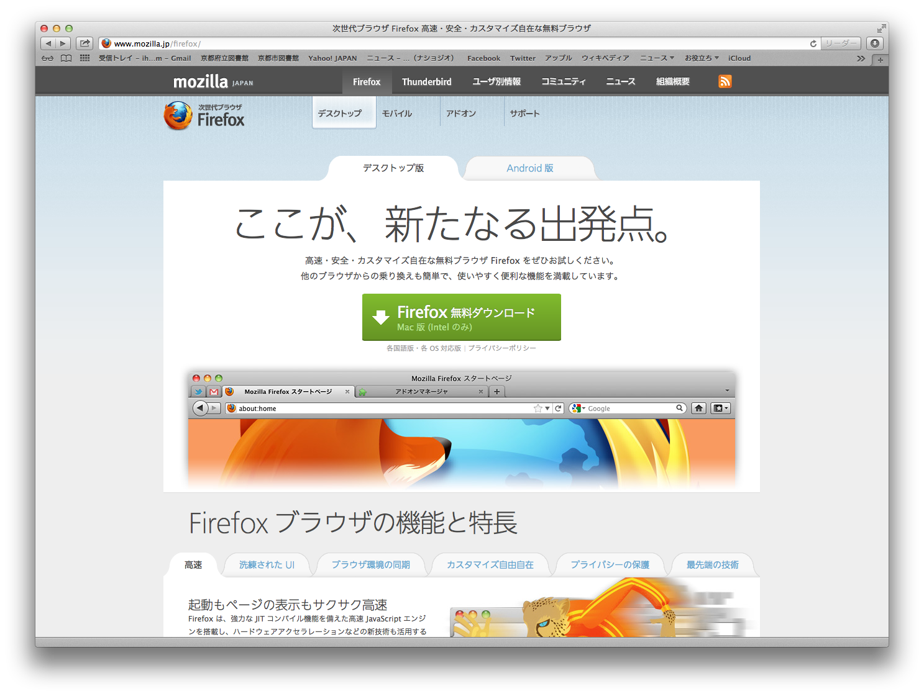
Task: Select 最先端の技術 feature tab
Action: (713, 565)
